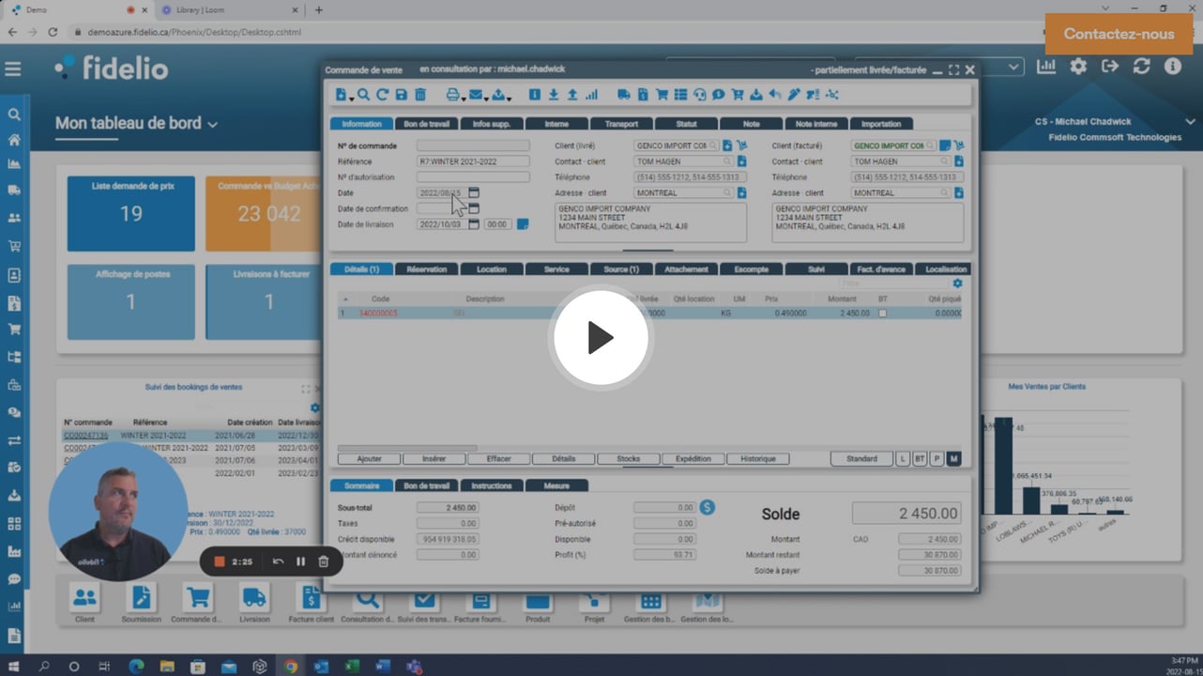The width and height of the screenshot is (1203, 676).
Task: Click the Effacer button
Action: click(x=499, y=459)
